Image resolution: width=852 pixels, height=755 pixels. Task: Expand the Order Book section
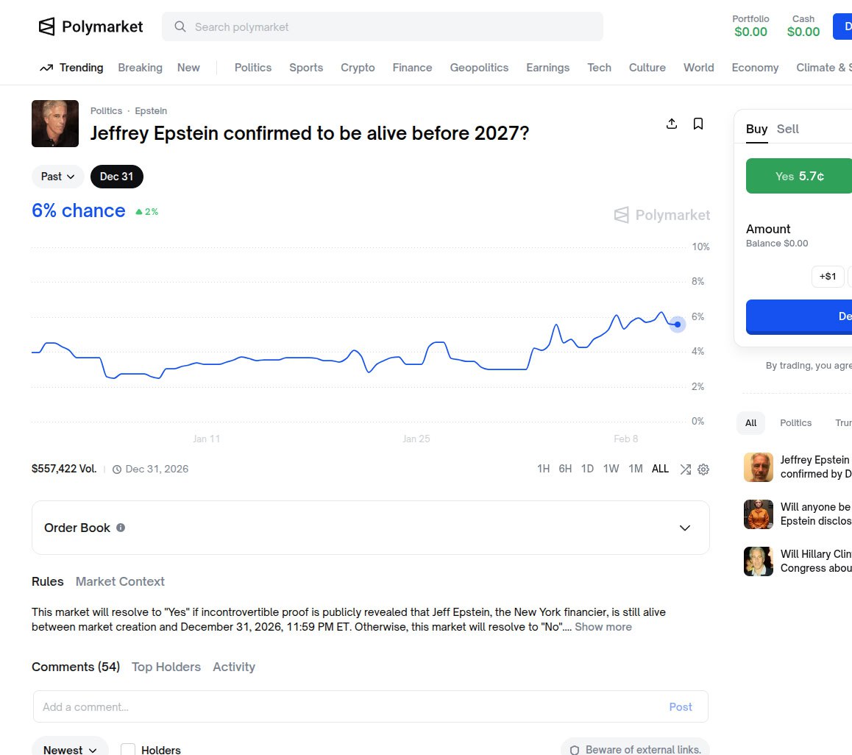click(x=685, y=528)
